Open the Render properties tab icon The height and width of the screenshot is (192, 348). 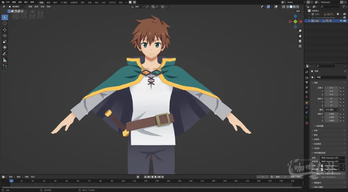point(307,78)
